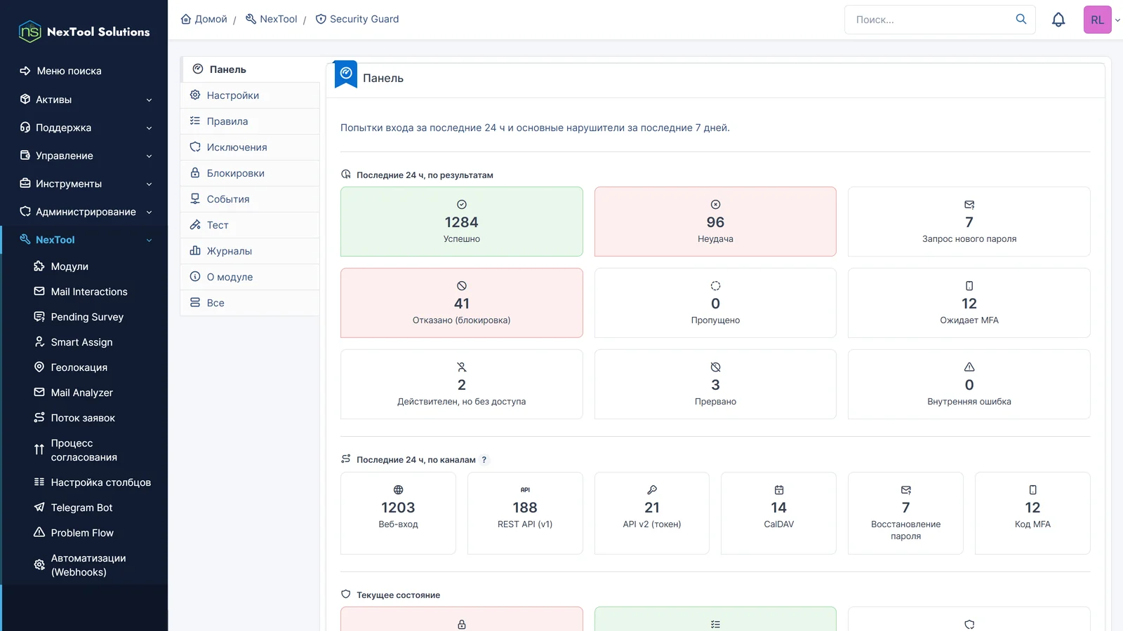Click the Геолокация pin icon
Screen dimensions: 1123x631
pos(39,367)
